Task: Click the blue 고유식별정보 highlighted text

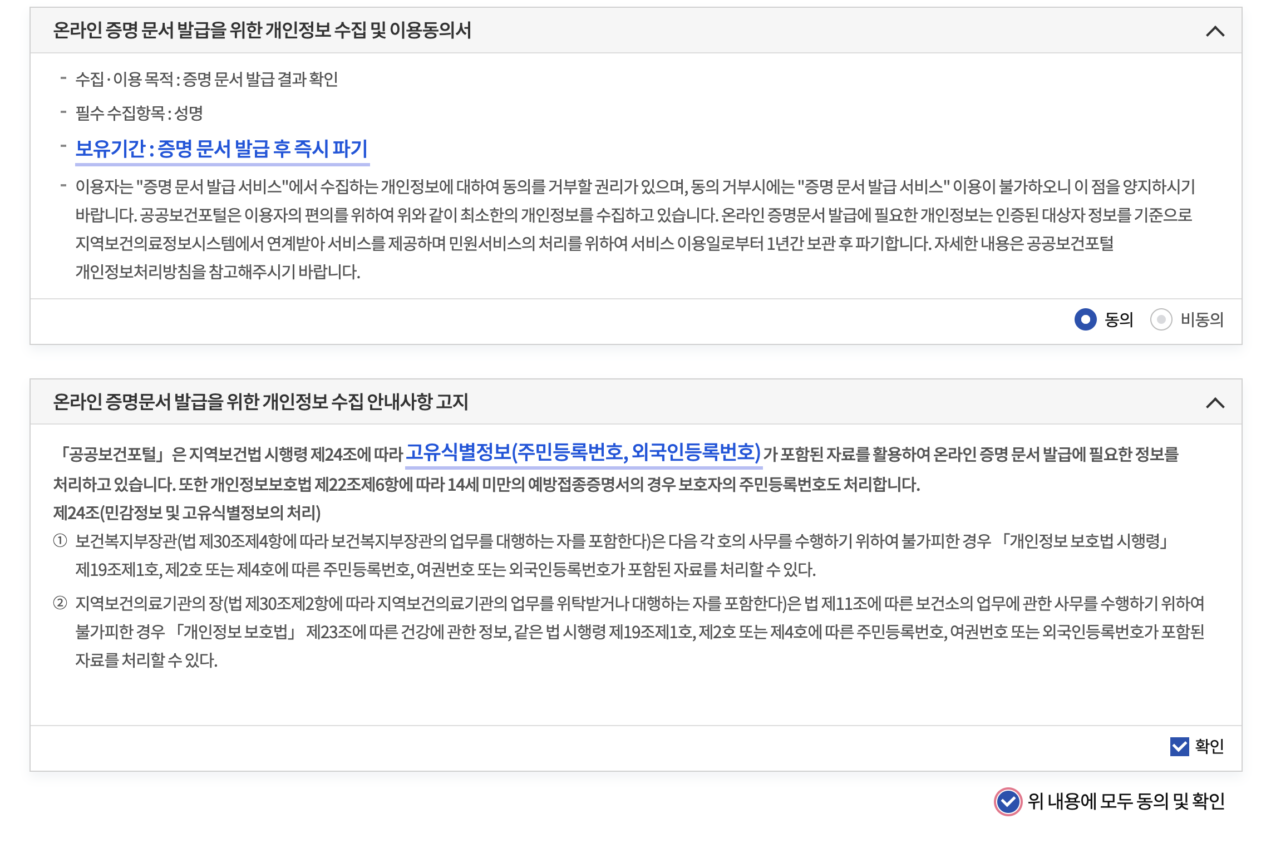Action: click(x=583, y=452)
